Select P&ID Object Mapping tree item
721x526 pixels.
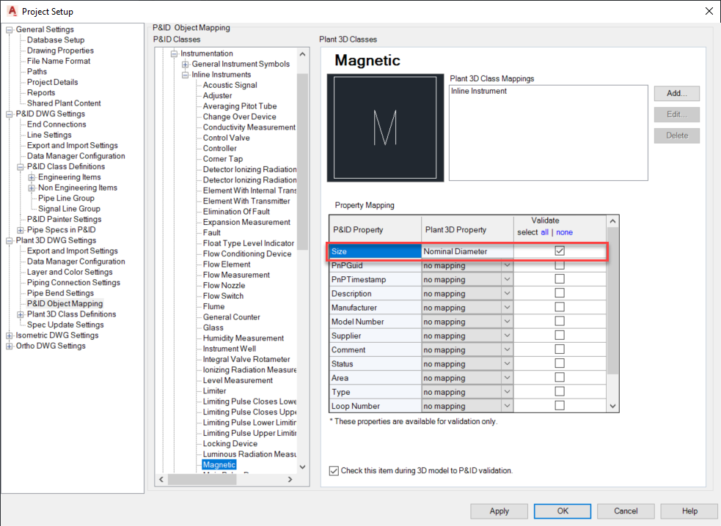coord(65,304)
